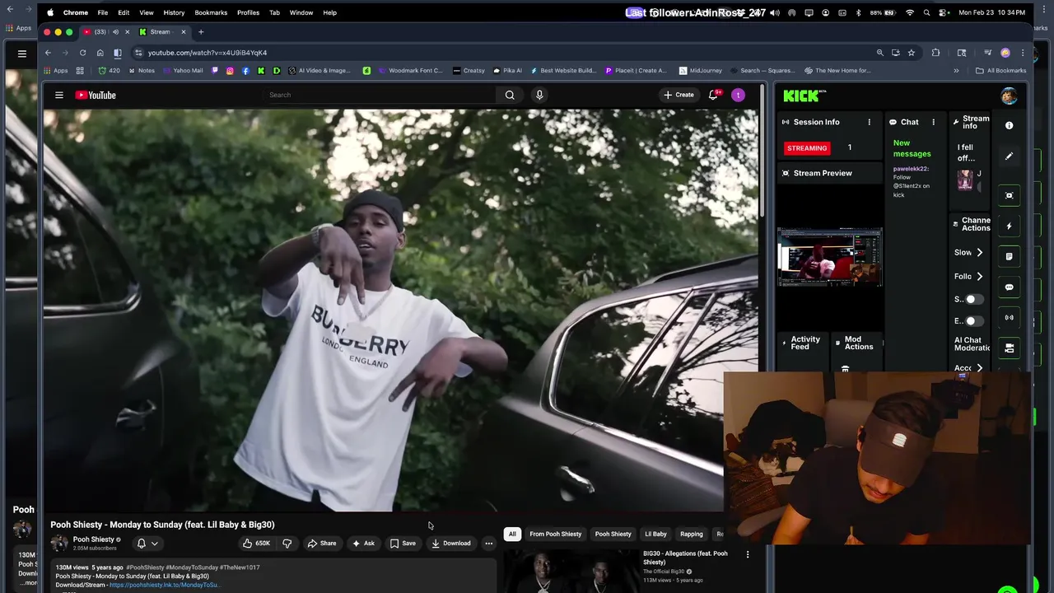1054x593 pixels.
Task: Click the YouTube search magnifier button
Action: tap(510, 95)
